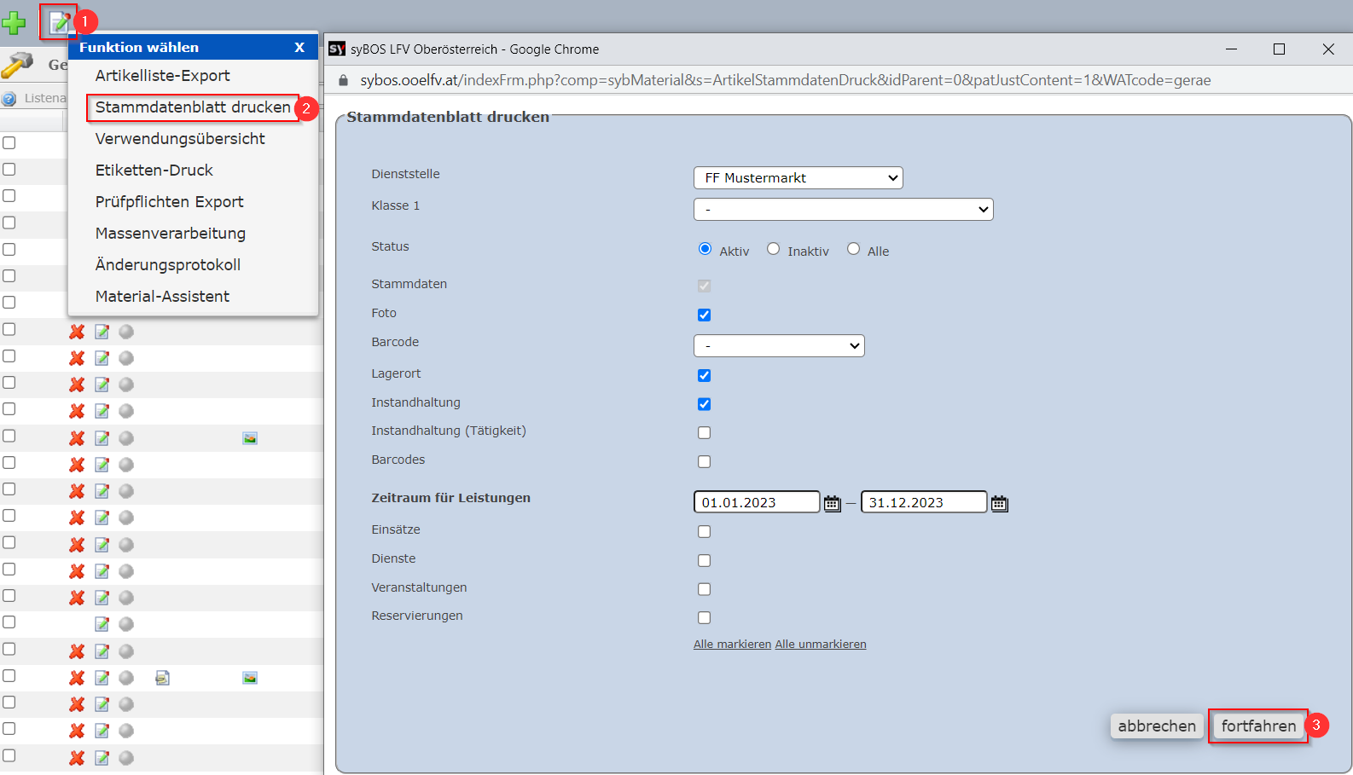Click the end date field 31.12.2023
The image size is (1353, 775).
point(924,502)
